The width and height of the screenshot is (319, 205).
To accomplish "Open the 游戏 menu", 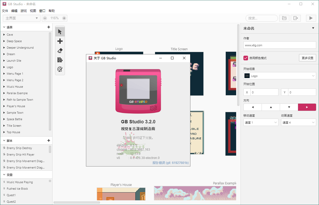I will 23,11.
